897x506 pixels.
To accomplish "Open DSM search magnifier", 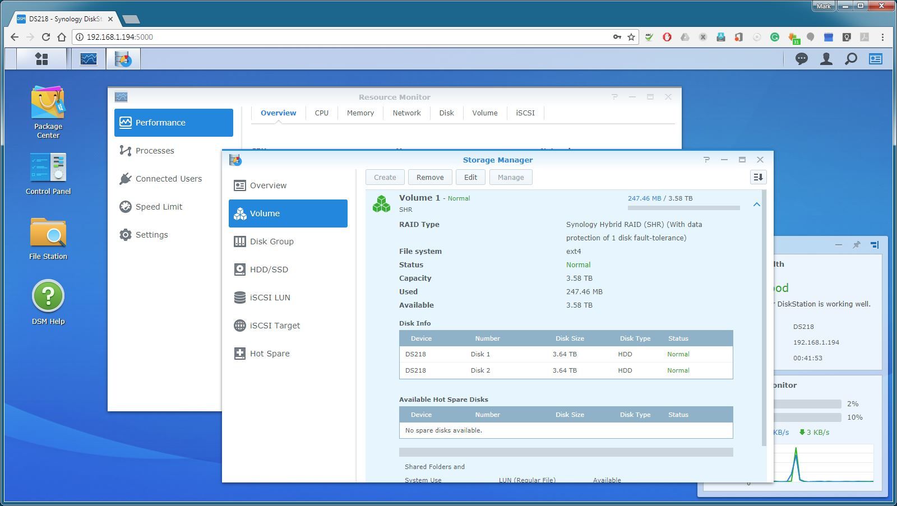I will click(x=851, y=59).
